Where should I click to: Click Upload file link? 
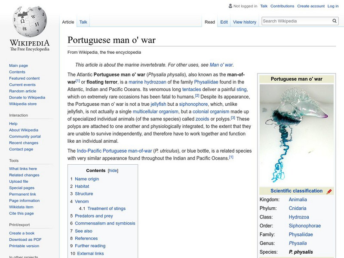click(18, 181)
